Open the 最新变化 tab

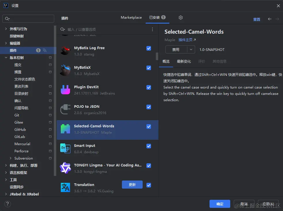(x=184, y=62)
